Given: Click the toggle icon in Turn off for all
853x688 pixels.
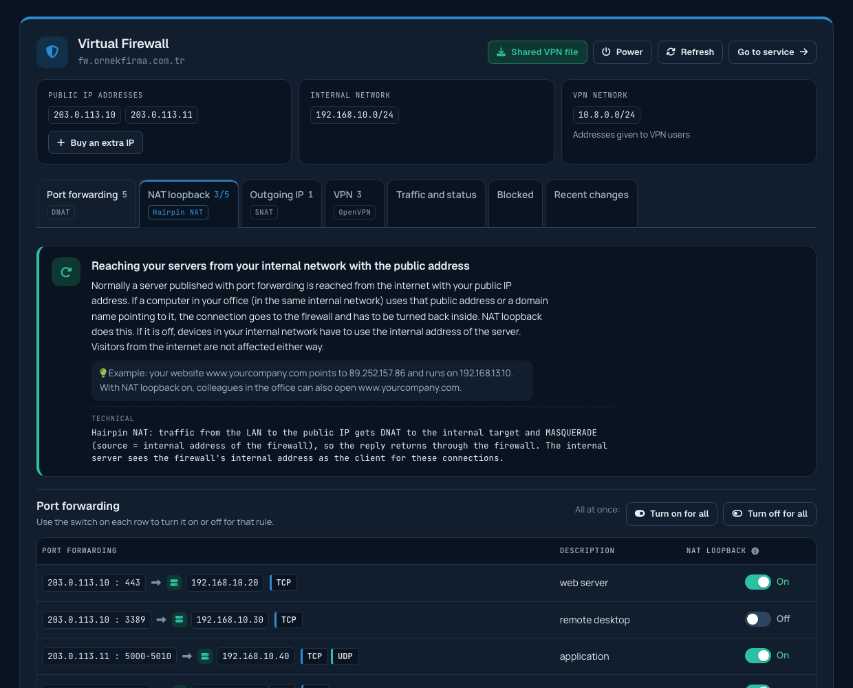Looking at the screenshot, I should point(737,514).
